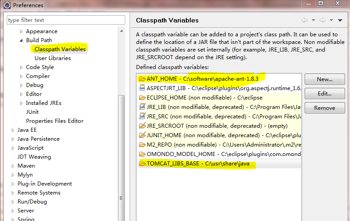Select the JUNIT_HOME variable row
Image resolution: width=350 pixels, height=221 pixels.
click(x=219, y=135)
